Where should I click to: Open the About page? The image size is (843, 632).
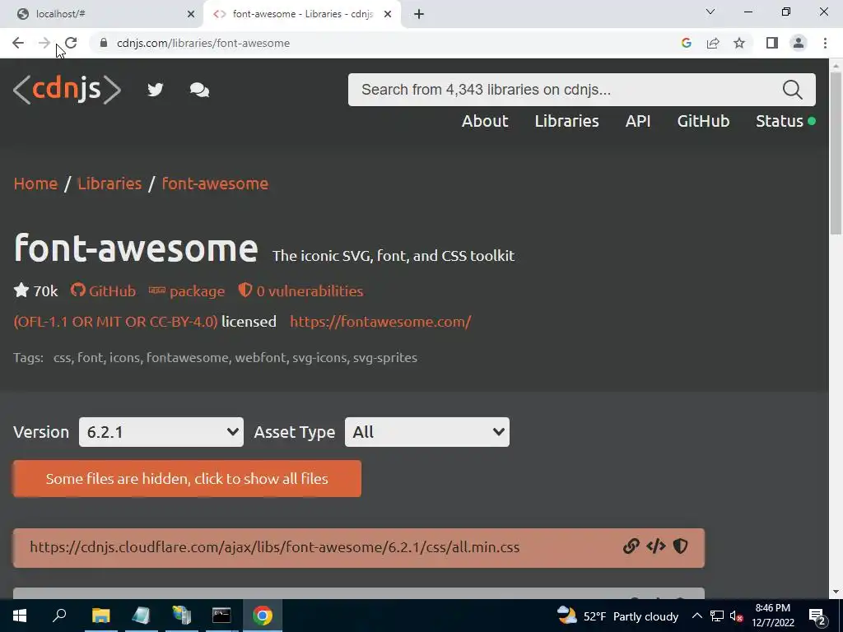(485, 121)
